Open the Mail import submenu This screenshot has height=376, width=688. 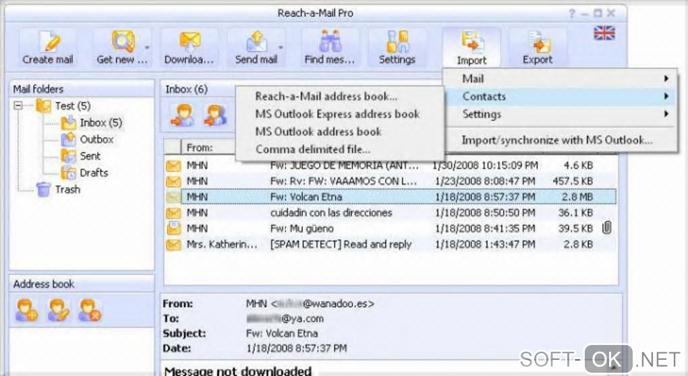(562, 79)
